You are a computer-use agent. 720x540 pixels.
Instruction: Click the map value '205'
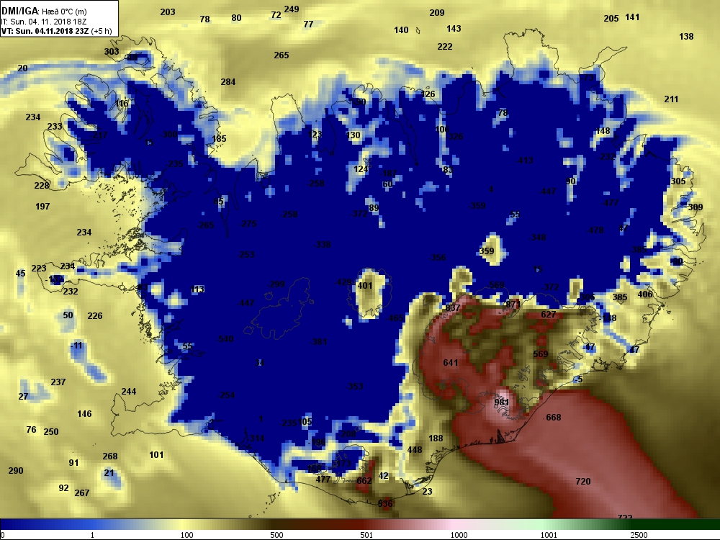[611, 19]
